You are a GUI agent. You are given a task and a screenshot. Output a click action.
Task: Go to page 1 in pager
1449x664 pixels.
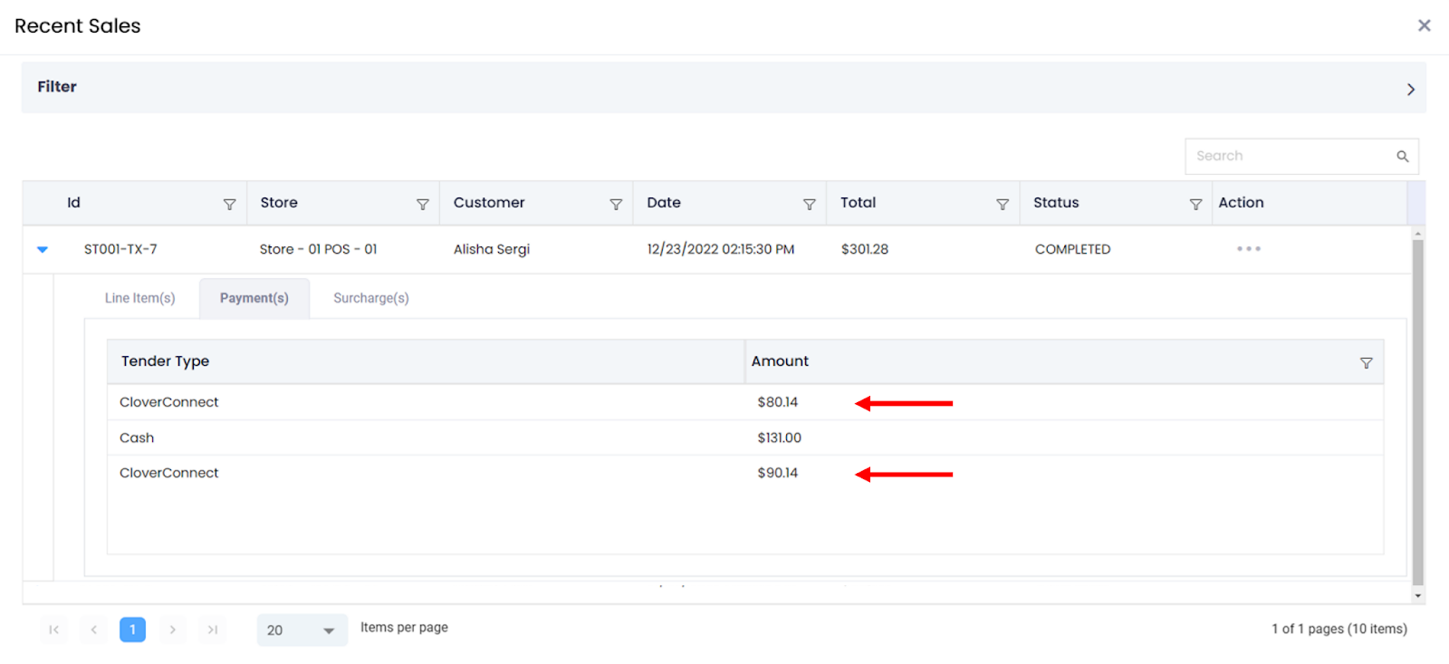click(132, 630)
